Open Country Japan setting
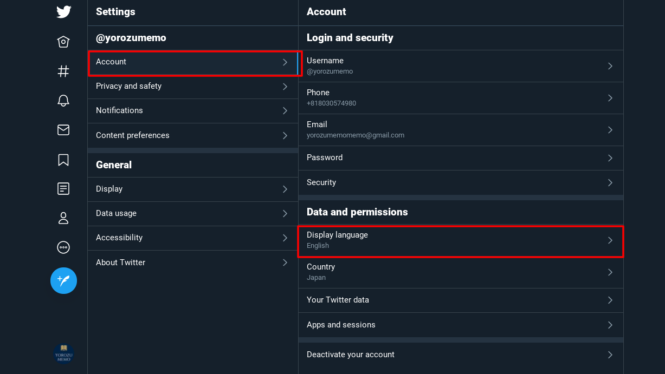The width and height of the screenshot is (665, 374). (461, 272)
